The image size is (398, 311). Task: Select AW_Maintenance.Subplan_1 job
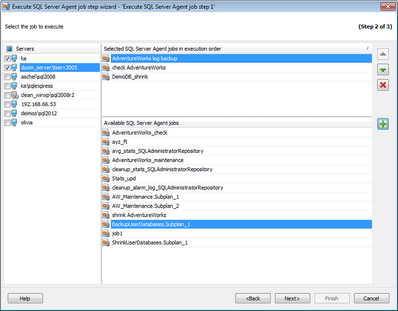(x=241, y=197)
